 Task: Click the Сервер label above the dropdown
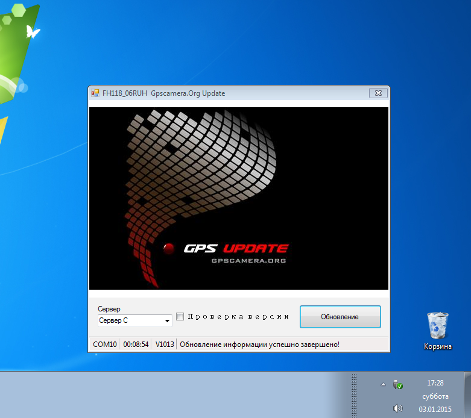click(109, 309)
